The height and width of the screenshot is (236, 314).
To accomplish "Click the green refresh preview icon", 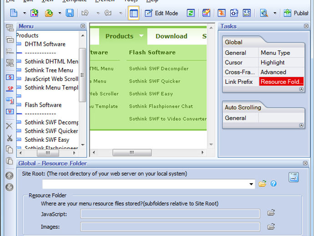I will [191, 13].
